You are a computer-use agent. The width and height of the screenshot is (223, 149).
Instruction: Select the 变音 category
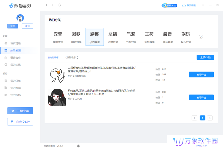[x=58, y=37]
